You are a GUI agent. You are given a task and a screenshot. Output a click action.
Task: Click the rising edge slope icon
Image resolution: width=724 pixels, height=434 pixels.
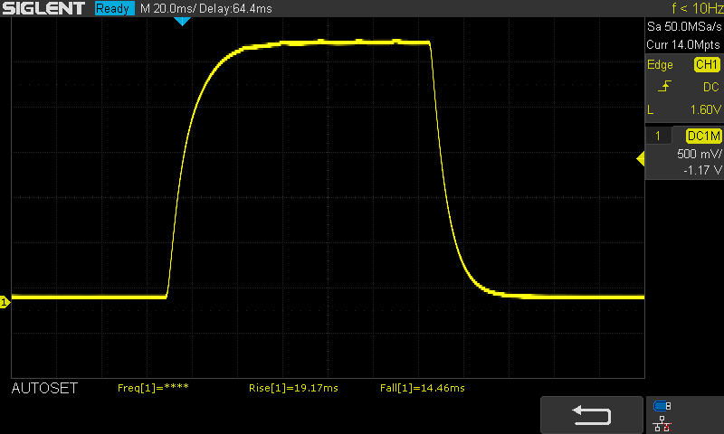pyautogui.click(x=664, y=86)
